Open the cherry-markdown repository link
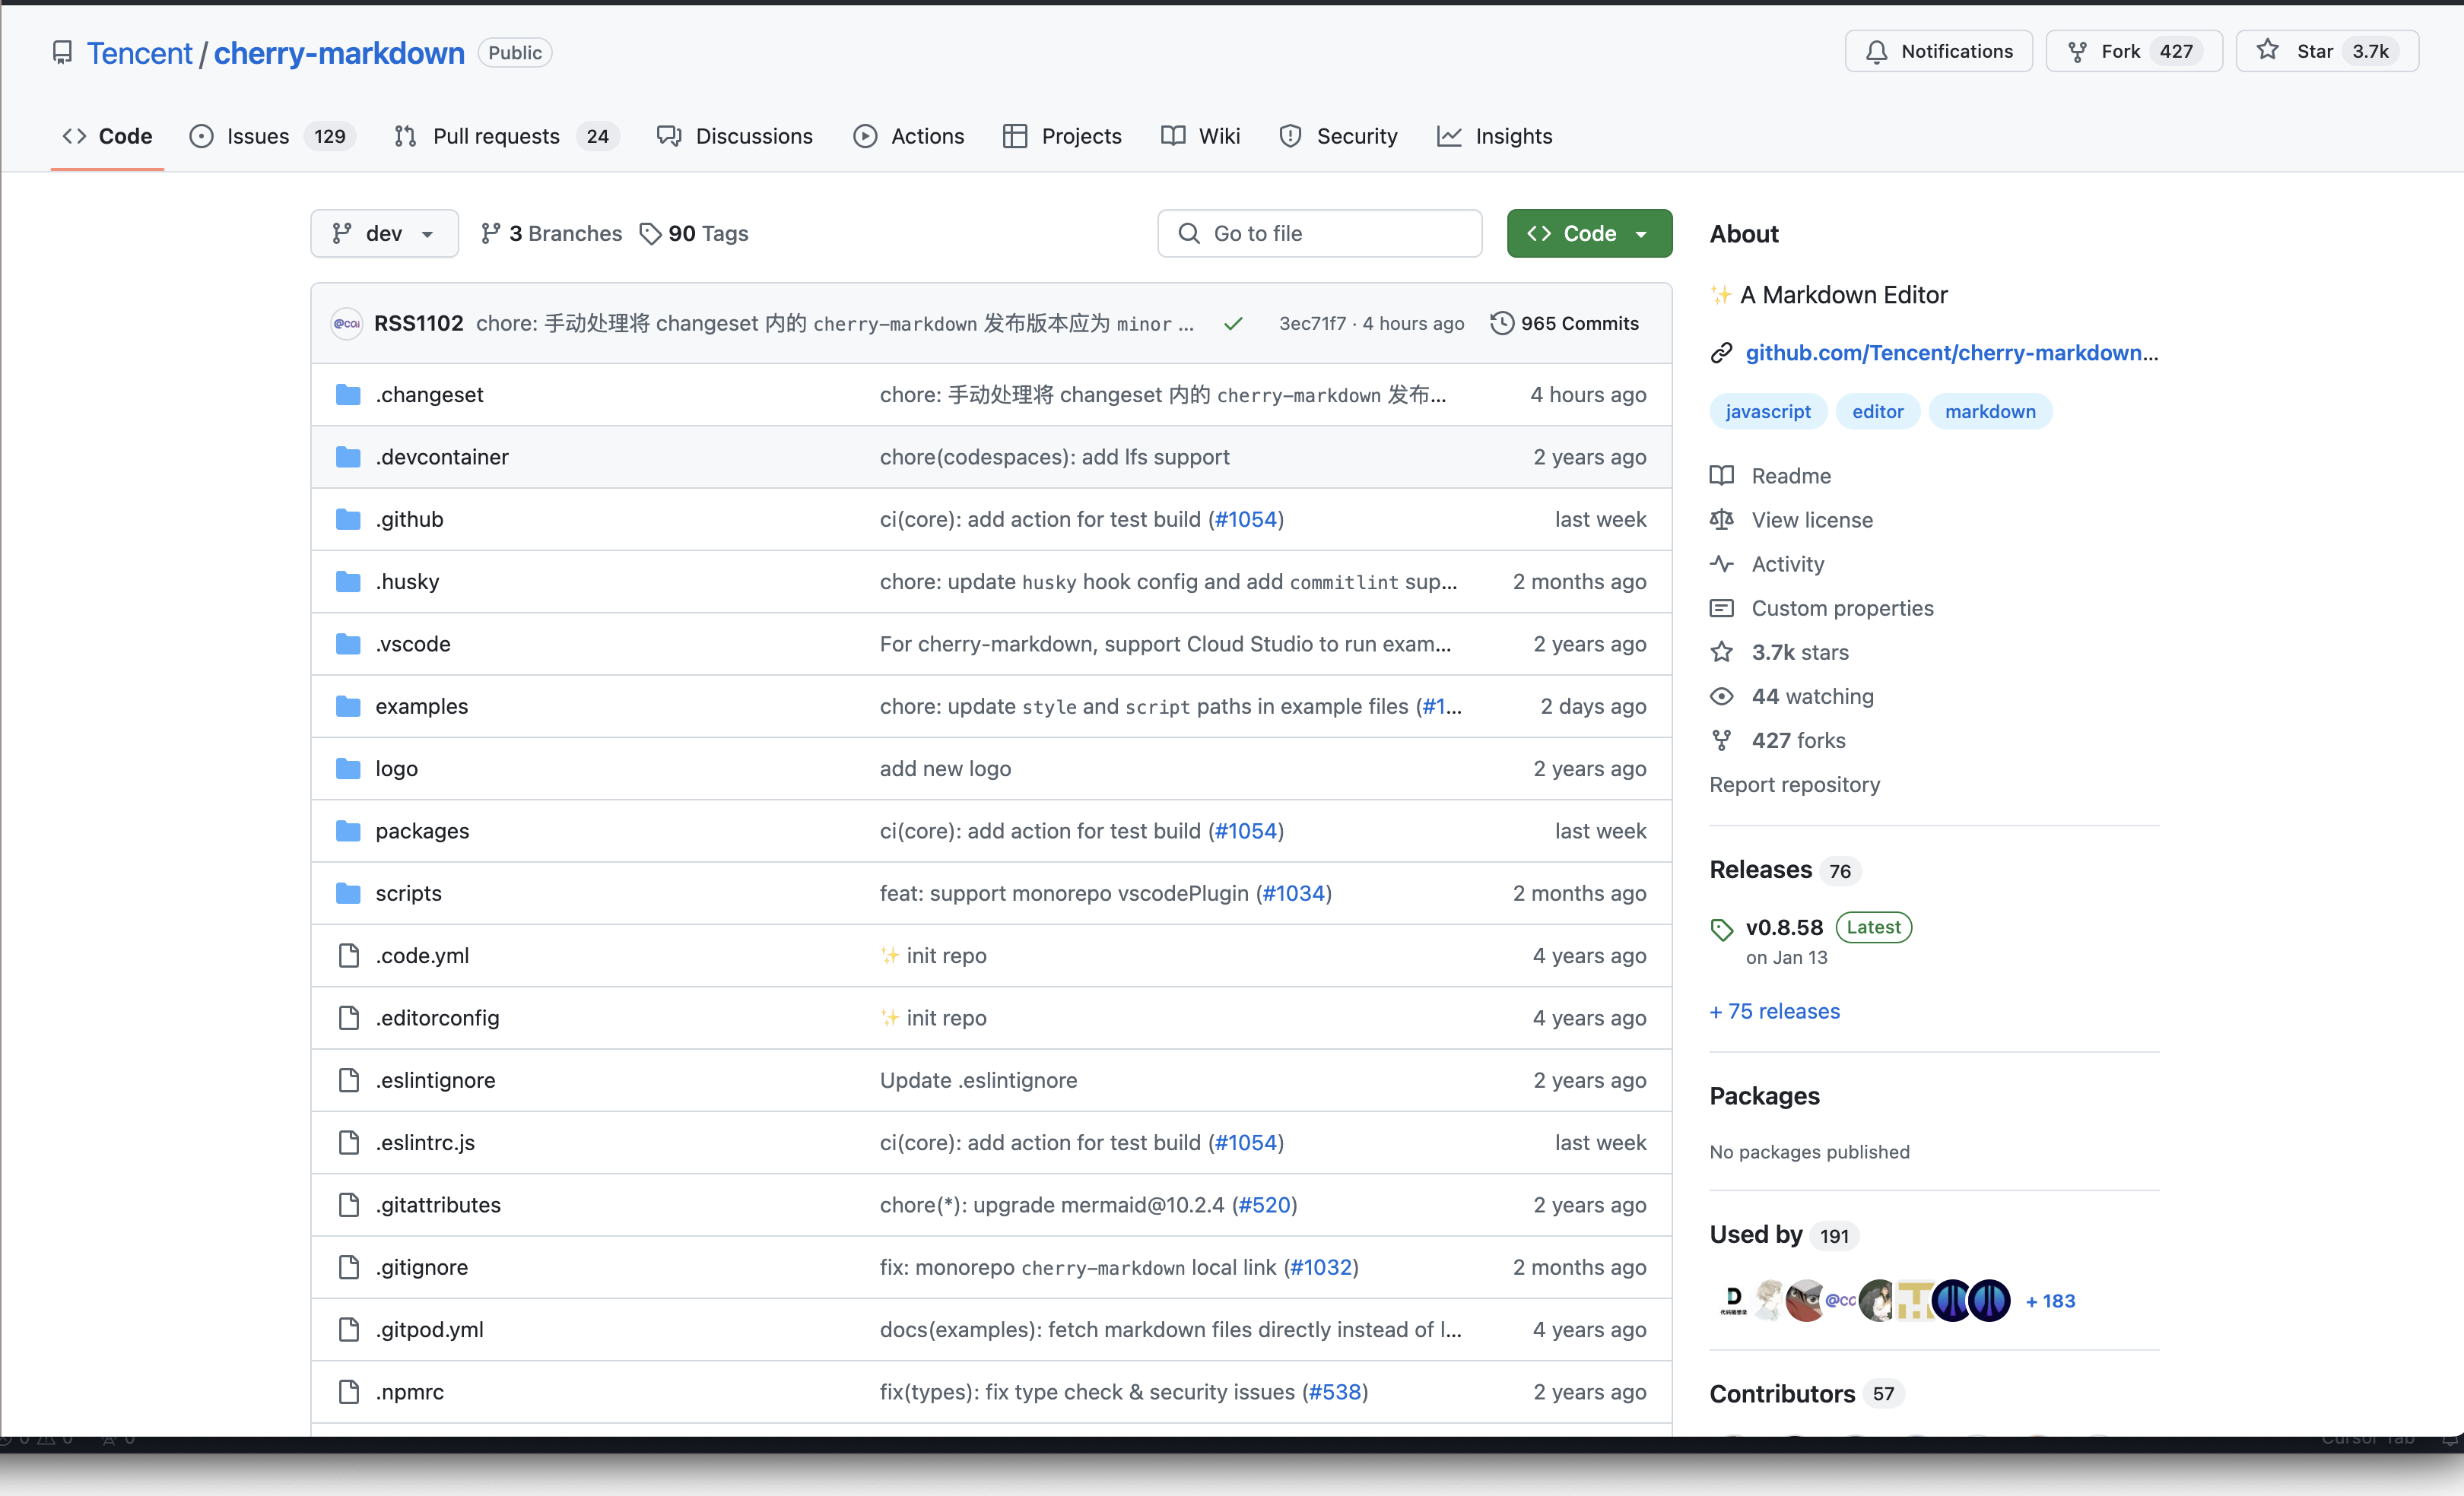 [339, 53]
